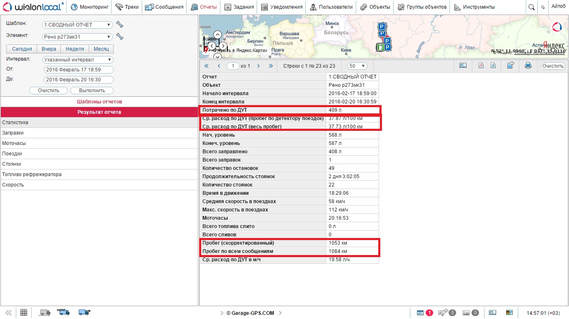This screenshot has height=319, width=569.
Task: Open the Интервал dropdown
Action: pos(77,60)
